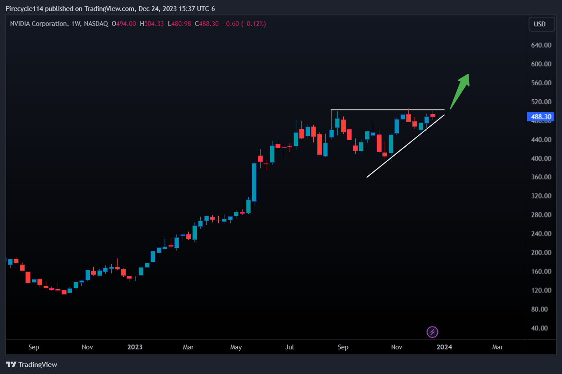Click the 640.00 price axis label
The image size is (562, 374).
pos(541,45)
